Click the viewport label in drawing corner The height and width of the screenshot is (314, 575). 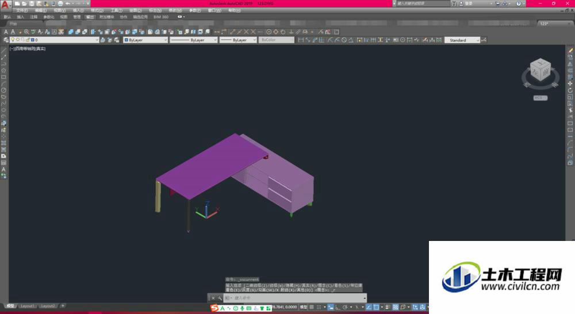click(x=28, y=48)
